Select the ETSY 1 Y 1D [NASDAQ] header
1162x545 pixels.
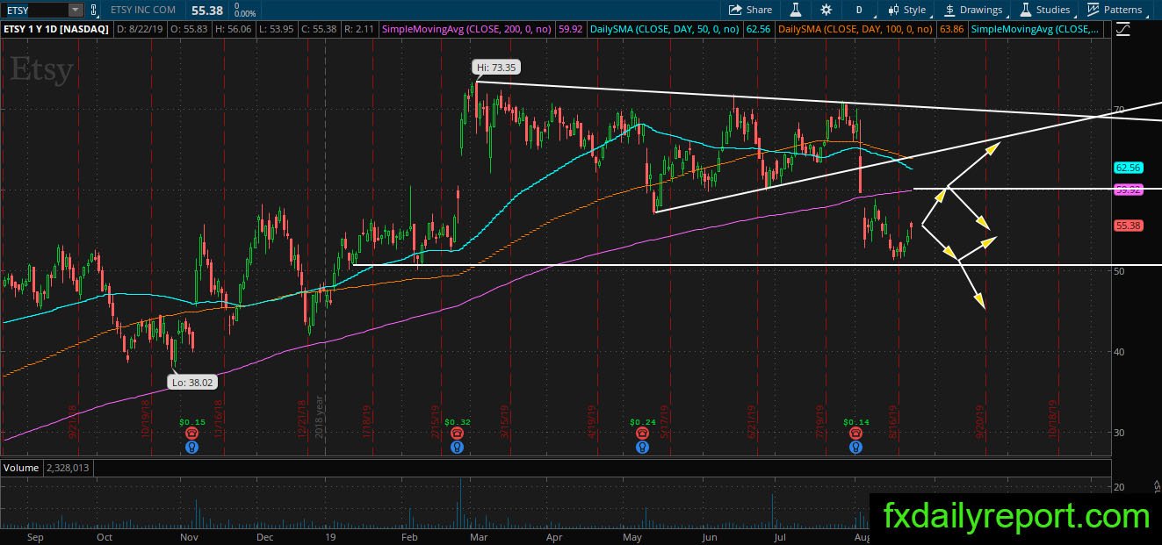(54, 29)
